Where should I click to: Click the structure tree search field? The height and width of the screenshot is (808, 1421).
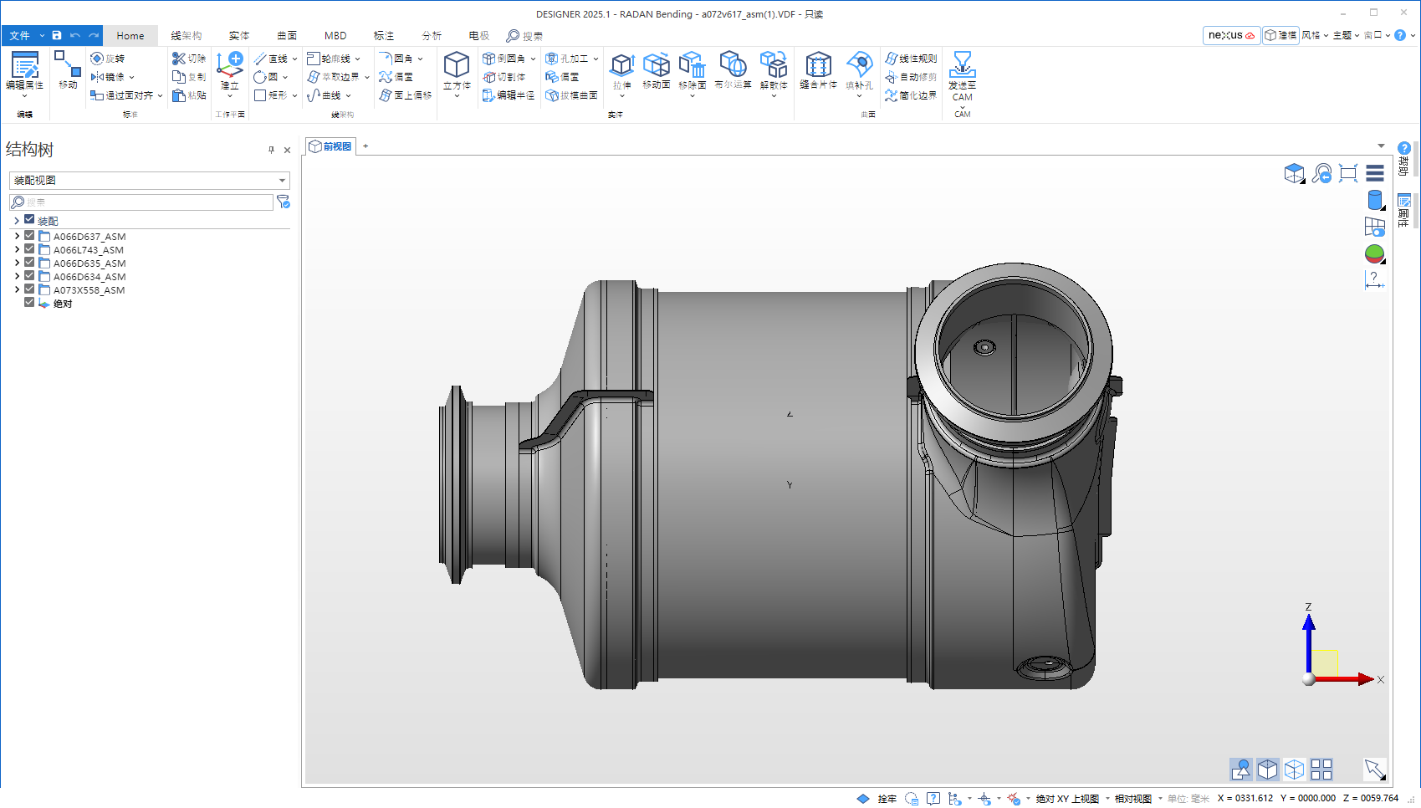click(x=141, y=202)
